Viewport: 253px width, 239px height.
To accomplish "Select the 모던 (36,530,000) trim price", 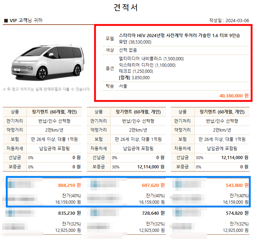I will click(x=135, y=42).
